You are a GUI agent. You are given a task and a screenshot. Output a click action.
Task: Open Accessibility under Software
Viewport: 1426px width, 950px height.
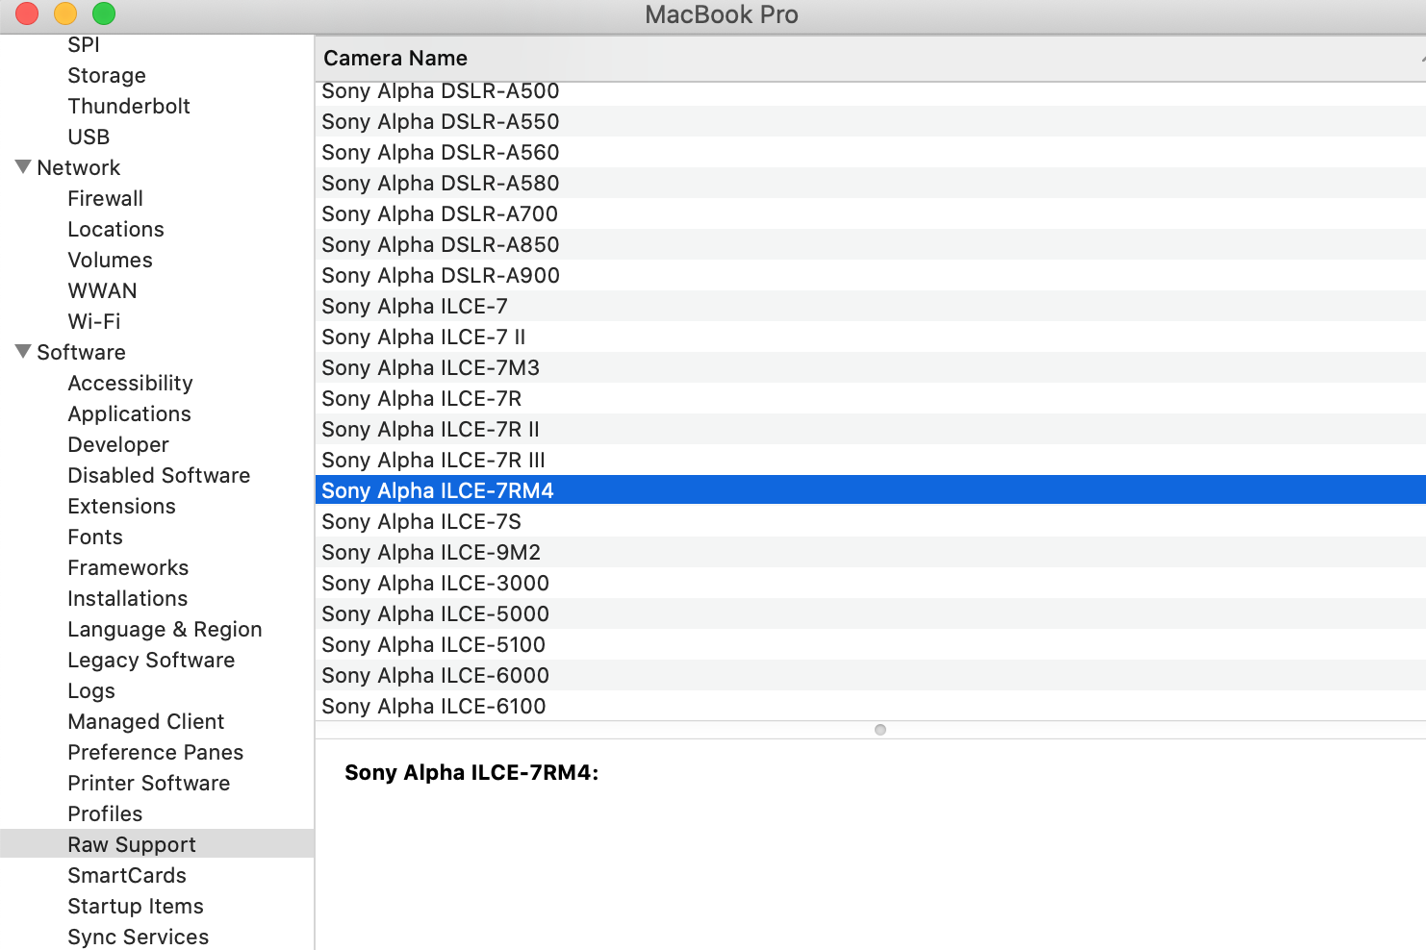click(130, 383)
